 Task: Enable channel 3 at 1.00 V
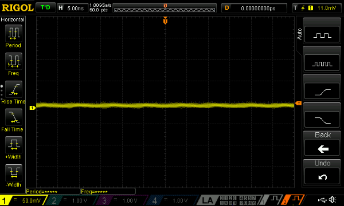coord(122,200)
